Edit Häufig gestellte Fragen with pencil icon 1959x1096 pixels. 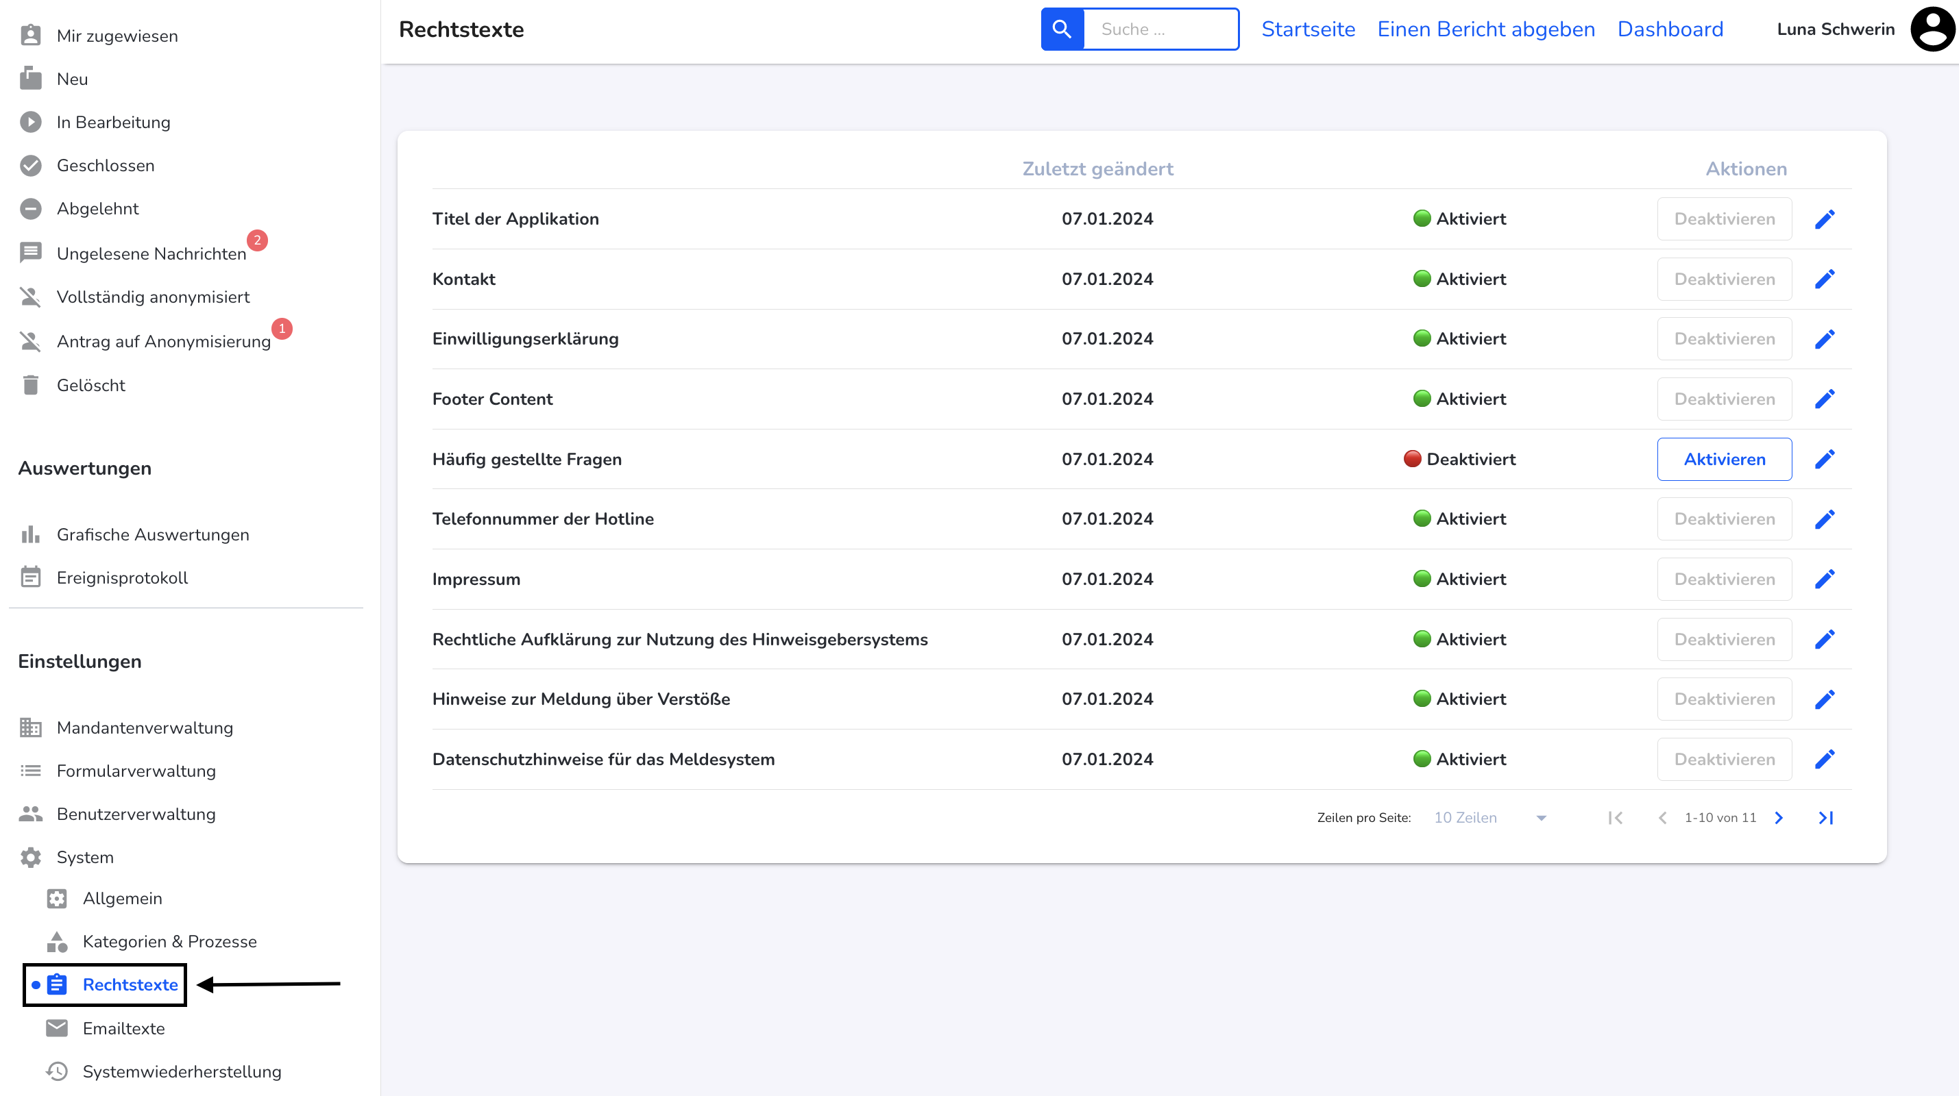(1825, 459)
